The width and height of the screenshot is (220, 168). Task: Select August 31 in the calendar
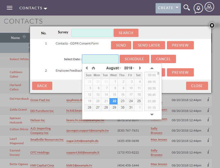pos(130,108)
